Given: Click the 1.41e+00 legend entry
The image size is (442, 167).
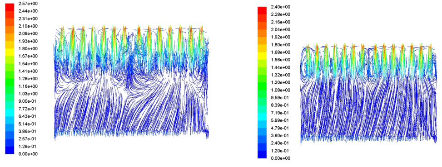Looking at the screenshot, I should point(28,71).
